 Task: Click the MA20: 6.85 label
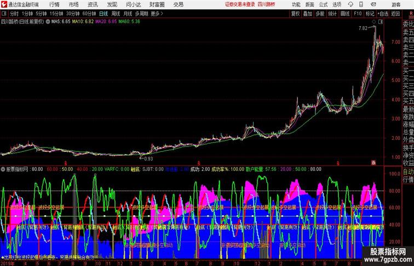[x=106, y=22]
